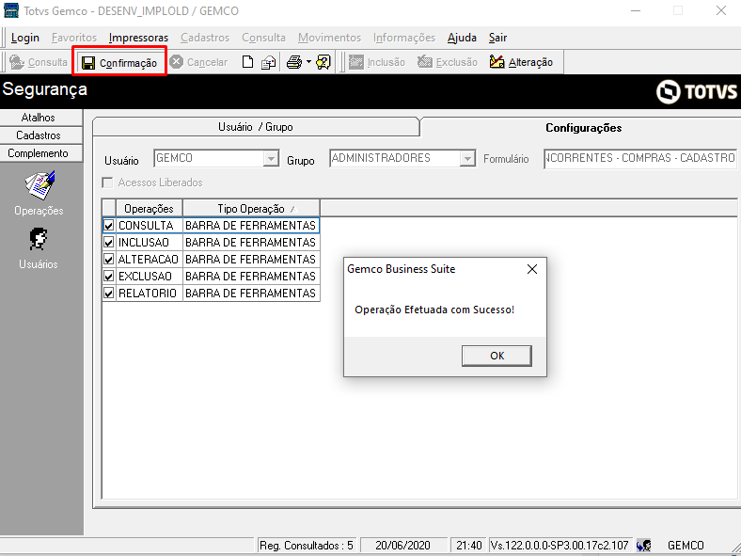Open the Usuários sidebar icon
The width and height of the screenshot is (741, 556).
coord(39,239)
